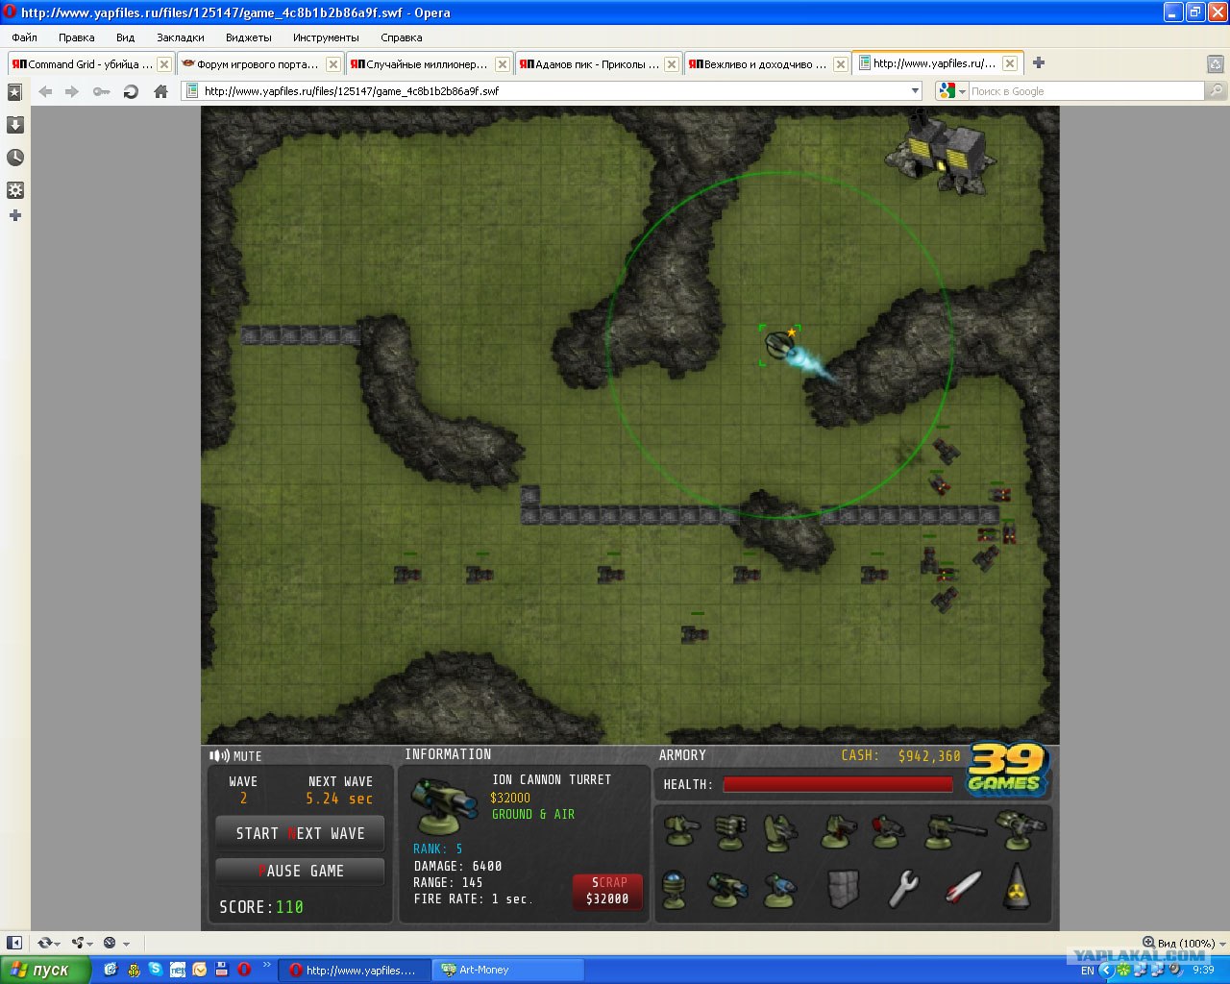This screenshot has height=984, width=1230.
Task: Select the missile strike weapon
Action: (963, 888)
